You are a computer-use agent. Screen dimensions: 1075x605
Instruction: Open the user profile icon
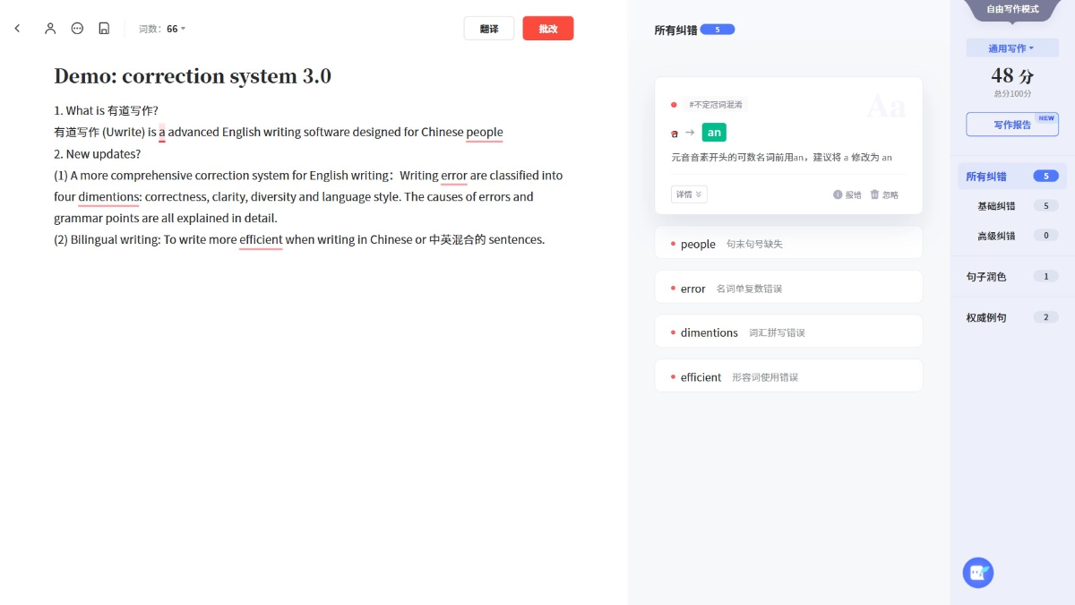click(x=50, y=29)
